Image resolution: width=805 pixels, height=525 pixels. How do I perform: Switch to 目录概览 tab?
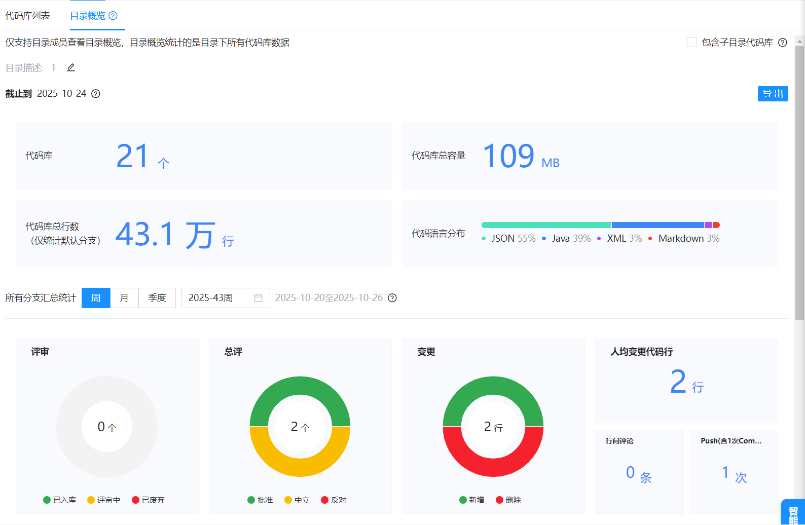(88, 16)
